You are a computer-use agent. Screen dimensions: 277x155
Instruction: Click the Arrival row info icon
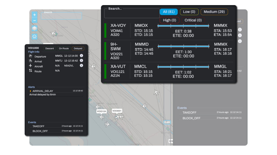(x=81, y=61)
